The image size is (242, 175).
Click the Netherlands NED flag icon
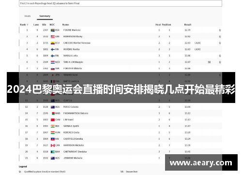pos(53,62)
